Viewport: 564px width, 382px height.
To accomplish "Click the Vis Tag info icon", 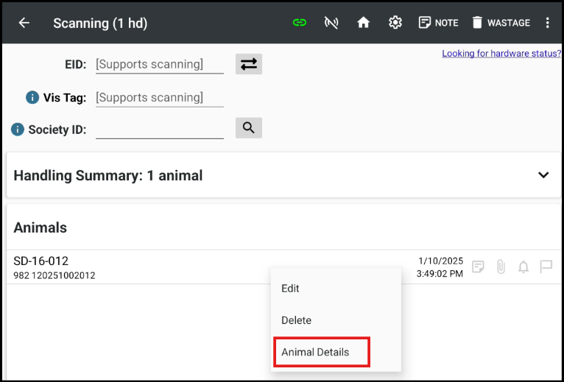I will 32,97.
